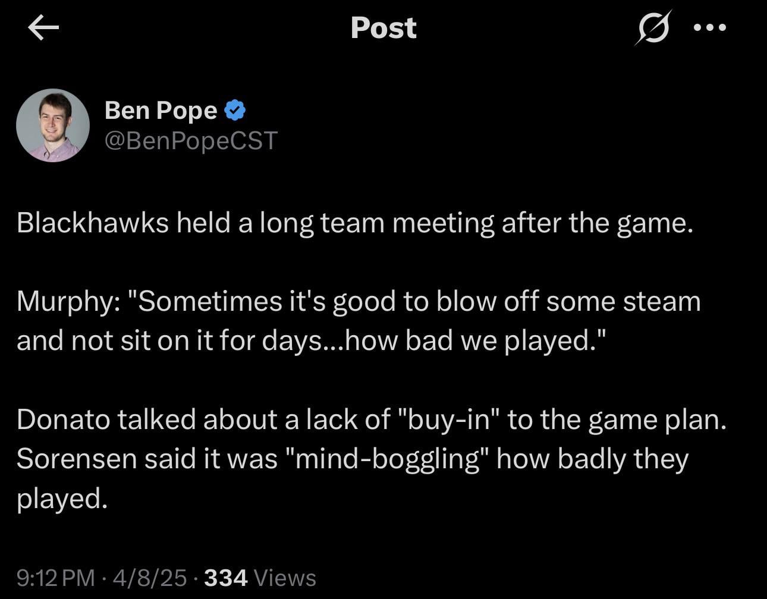The image size is (767, 599).
Task: Select the back navigation arrow
Action: (x=43, y=28)
